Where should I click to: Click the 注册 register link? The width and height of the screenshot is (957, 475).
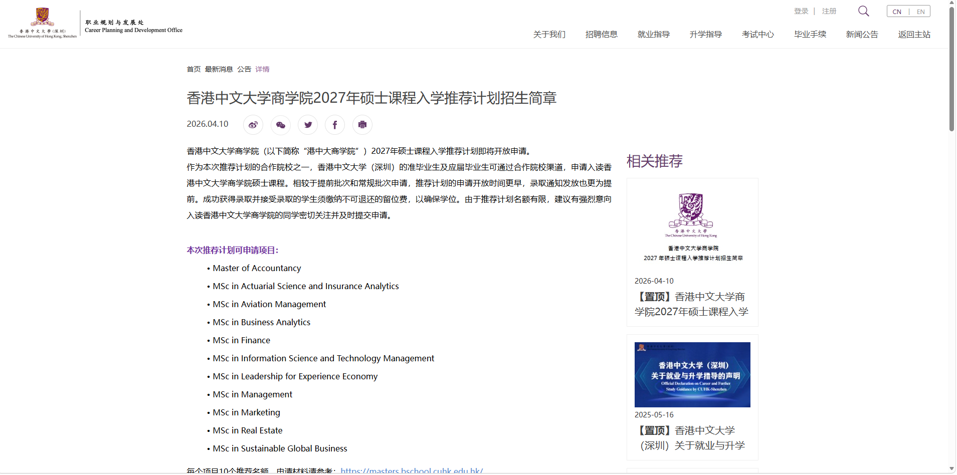[829, 11]
